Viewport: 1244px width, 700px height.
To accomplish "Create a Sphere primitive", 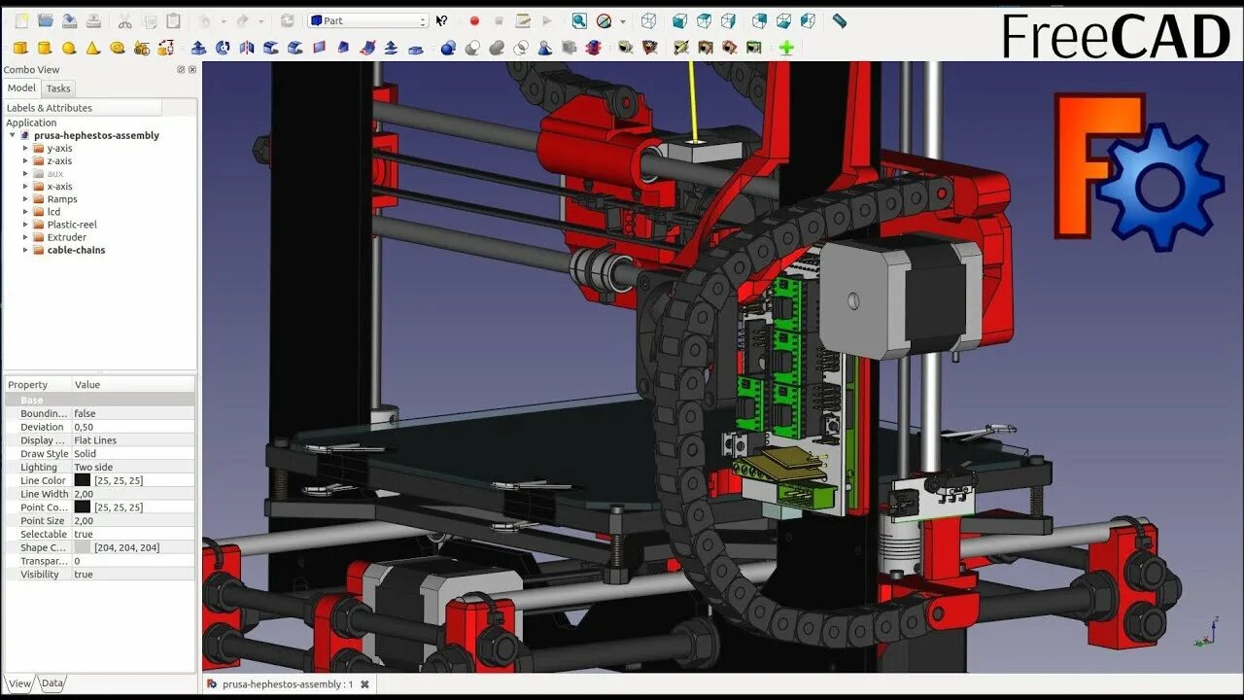I will [69, 48].
